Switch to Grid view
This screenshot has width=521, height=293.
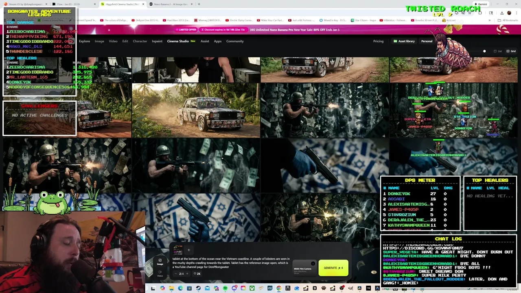511,51
